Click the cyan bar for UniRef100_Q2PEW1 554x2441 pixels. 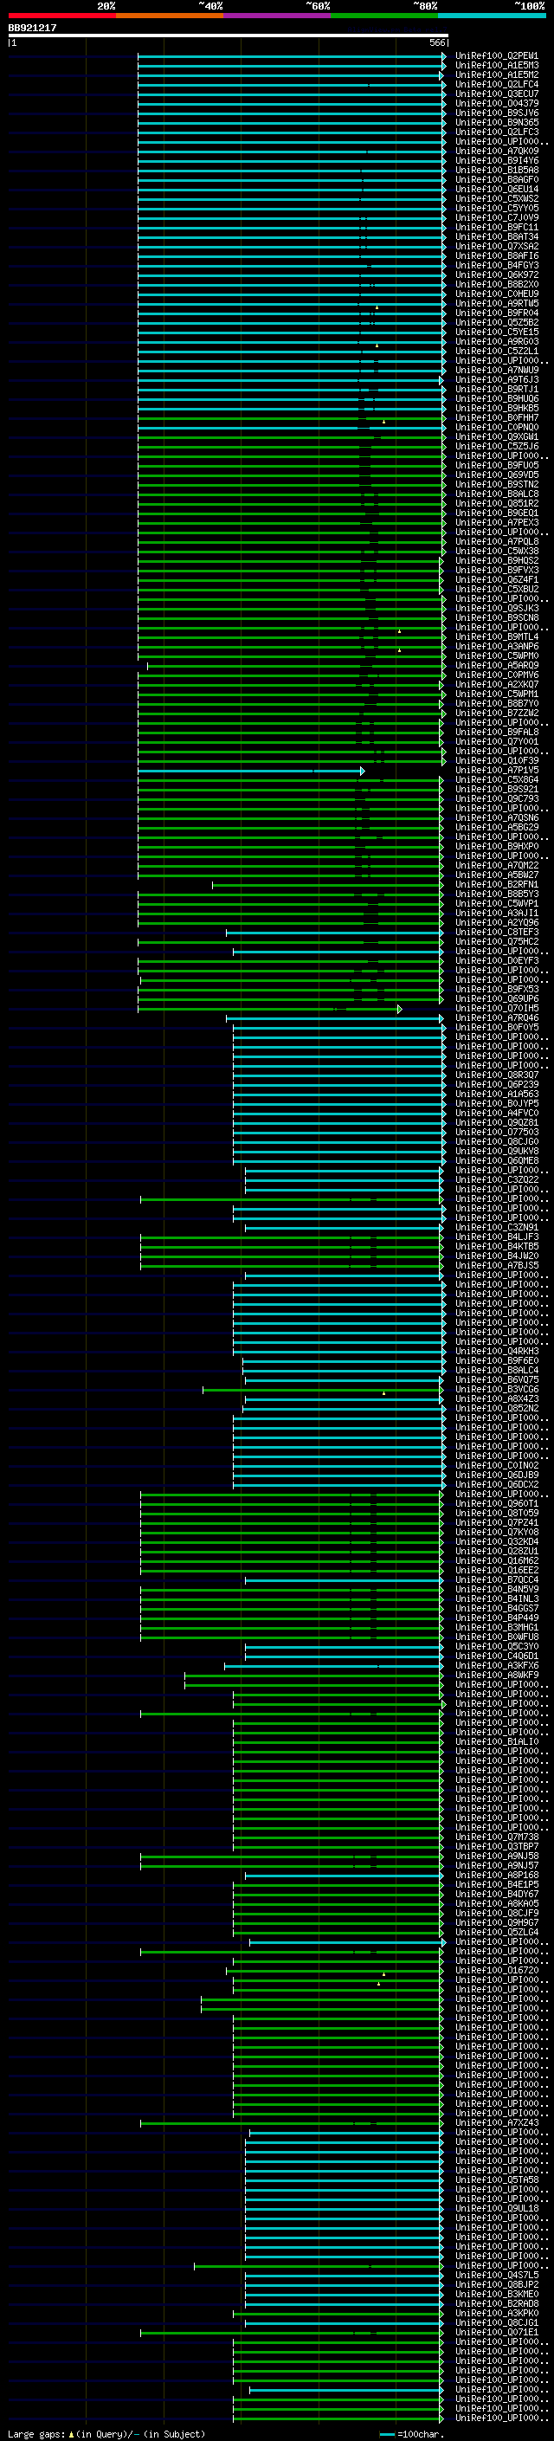pos(289,57)
